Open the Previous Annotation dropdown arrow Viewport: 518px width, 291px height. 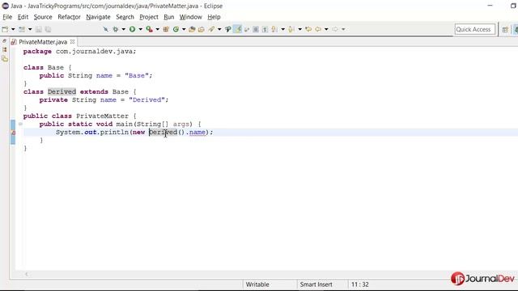point(300,29)
